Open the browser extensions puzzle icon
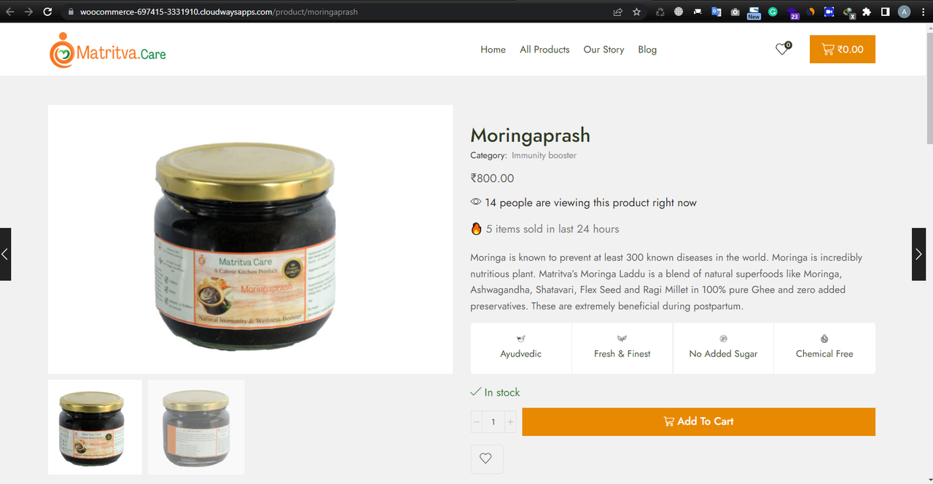Screen dimensions: 933x484 pyautogui.click(x=866, y=12)
